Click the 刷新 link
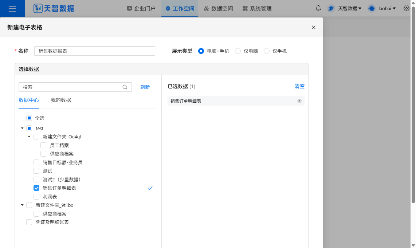 145,87
